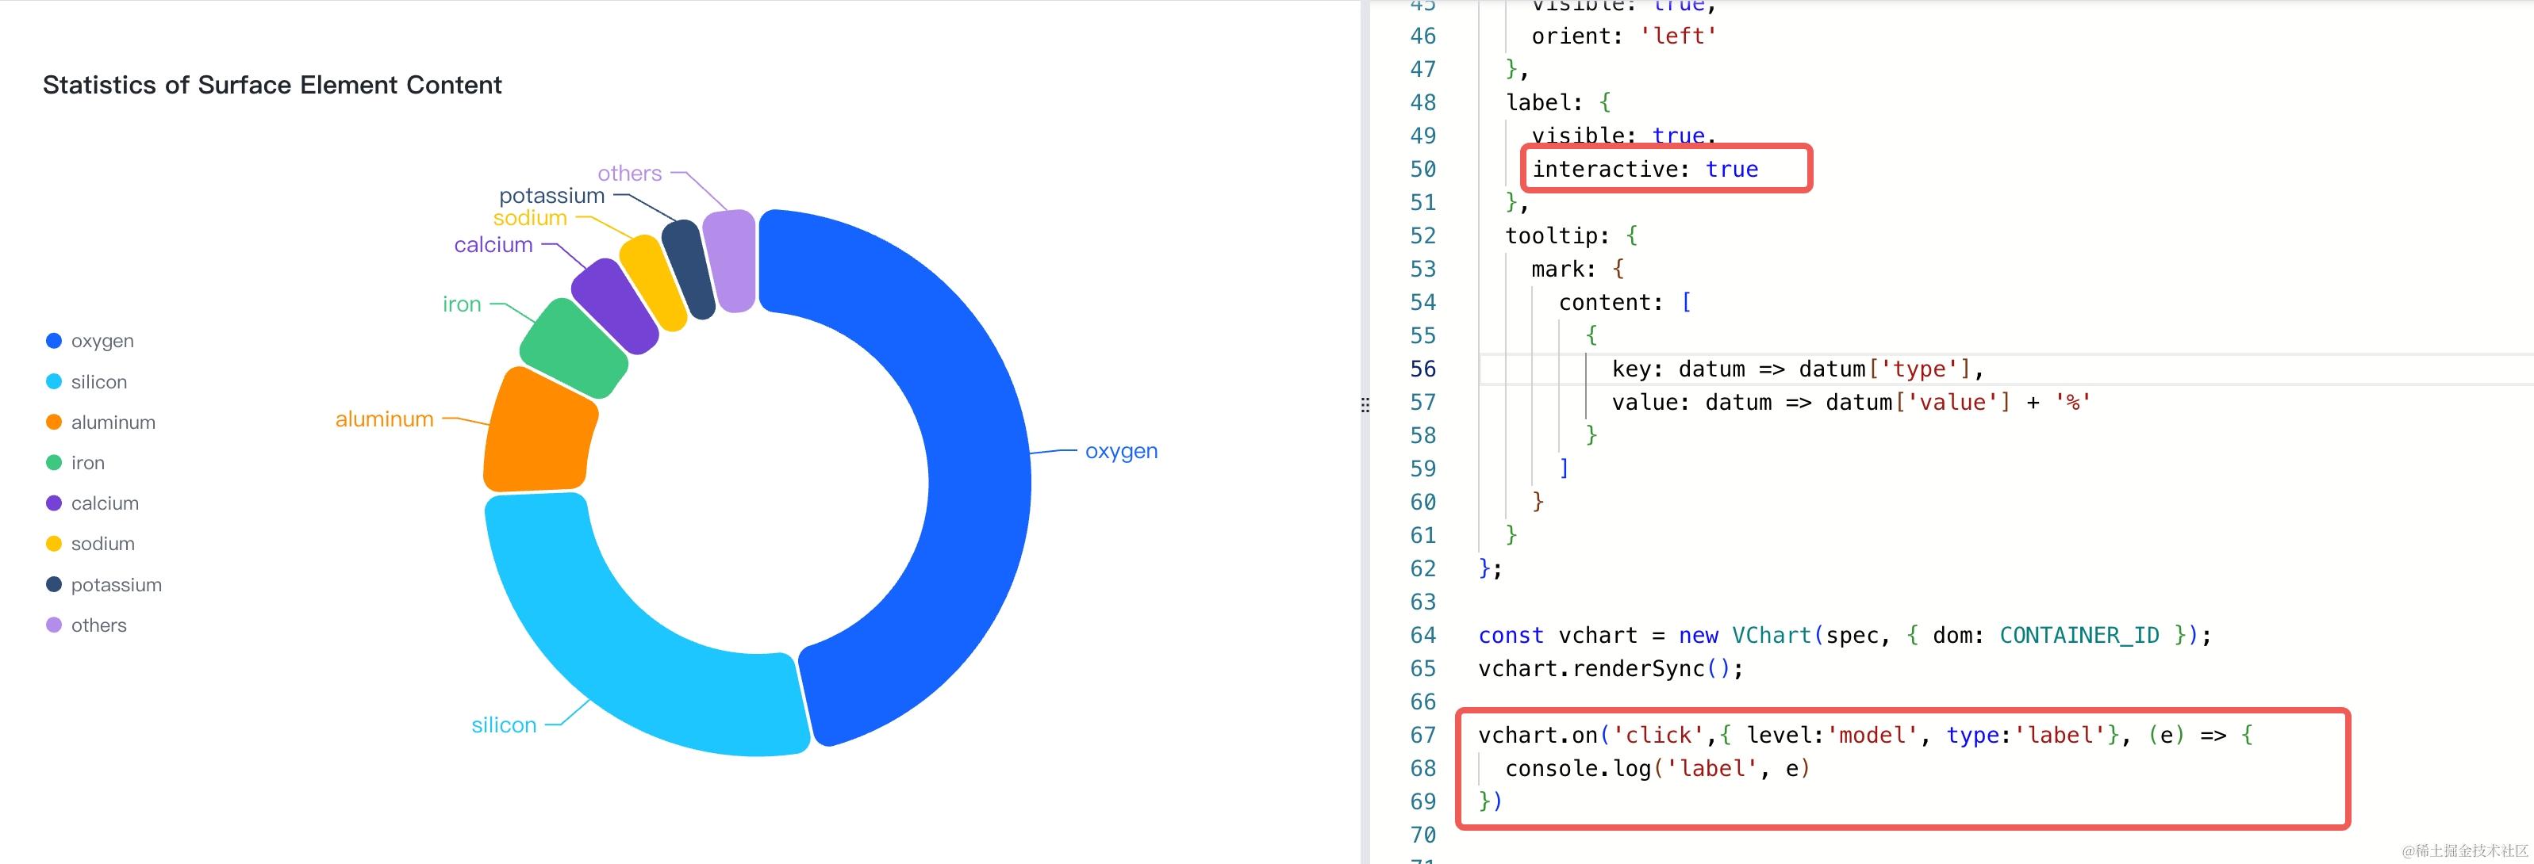Viewport: 2534px width, 864px height.
Task: Toggle the others legend item
Action: (98, 625)
